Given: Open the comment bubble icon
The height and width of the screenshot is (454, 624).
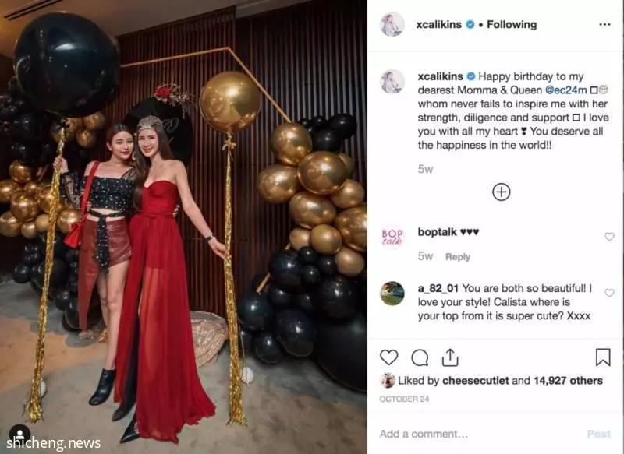Looking at the screenshot, I should (420, 357).
